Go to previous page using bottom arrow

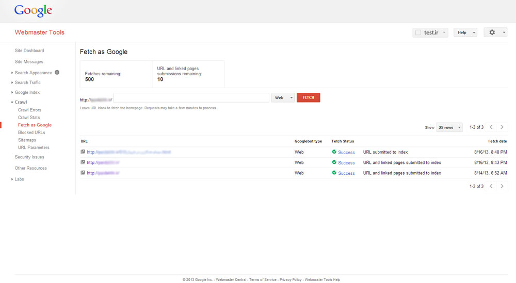491,186
